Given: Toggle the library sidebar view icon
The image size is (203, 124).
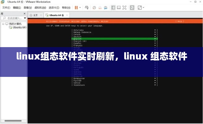Looking at the screenshot, I should click(x=113, y=7).
